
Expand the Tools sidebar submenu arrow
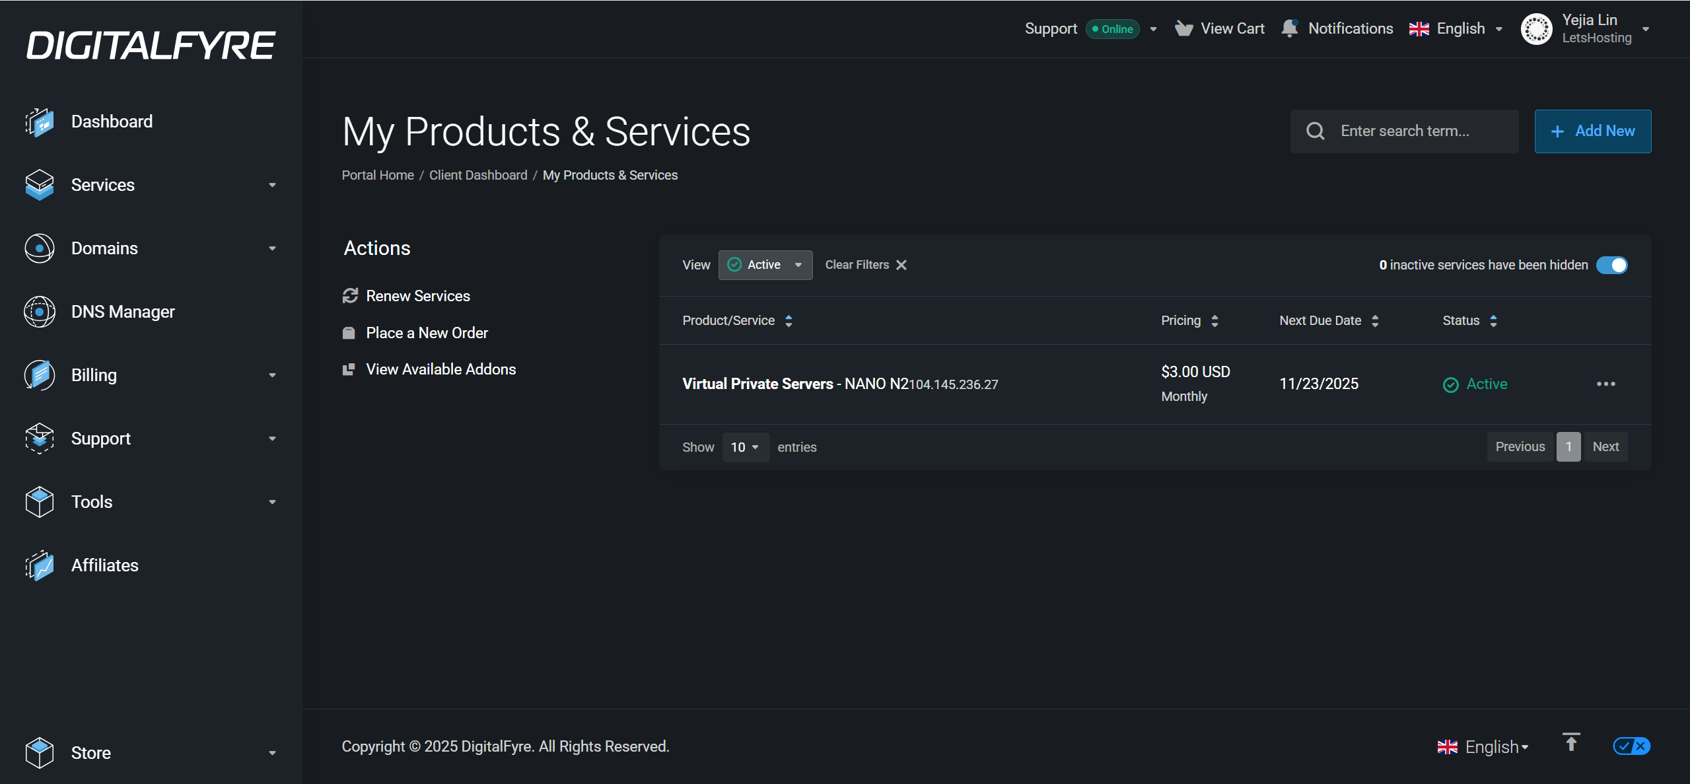tap(272, 503)
